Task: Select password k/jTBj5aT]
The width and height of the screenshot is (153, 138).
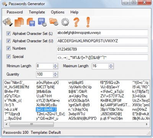Action: point(140,92)
